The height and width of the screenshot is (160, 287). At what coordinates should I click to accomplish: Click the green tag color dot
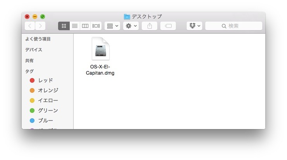(32, 111)
